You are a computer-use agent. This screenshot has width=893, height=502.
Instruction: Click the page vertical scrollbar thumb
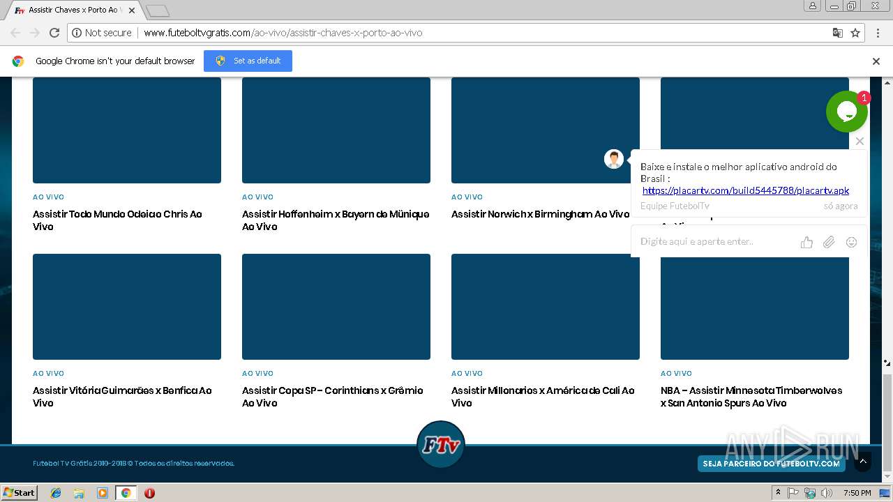coord(887,422)
